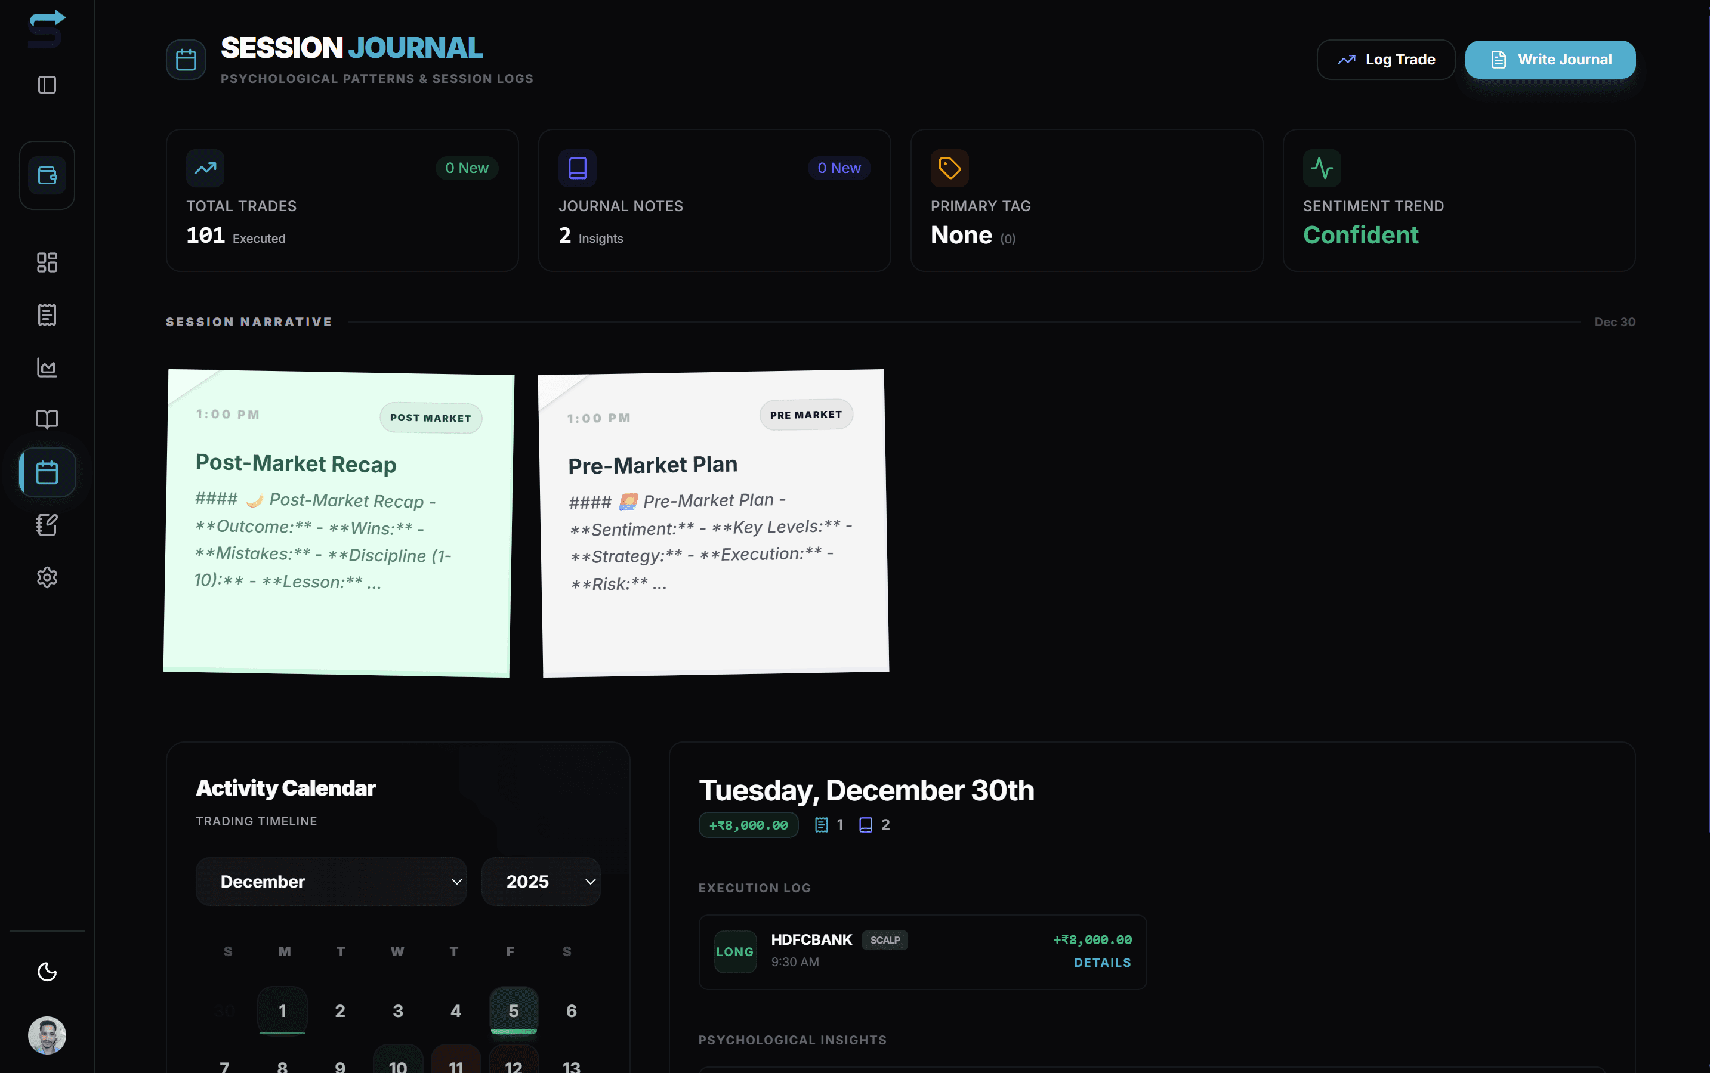1710x1073 pixels.
Task: Select the playbook book icon in the sidebar
Action: pos(46,419)
